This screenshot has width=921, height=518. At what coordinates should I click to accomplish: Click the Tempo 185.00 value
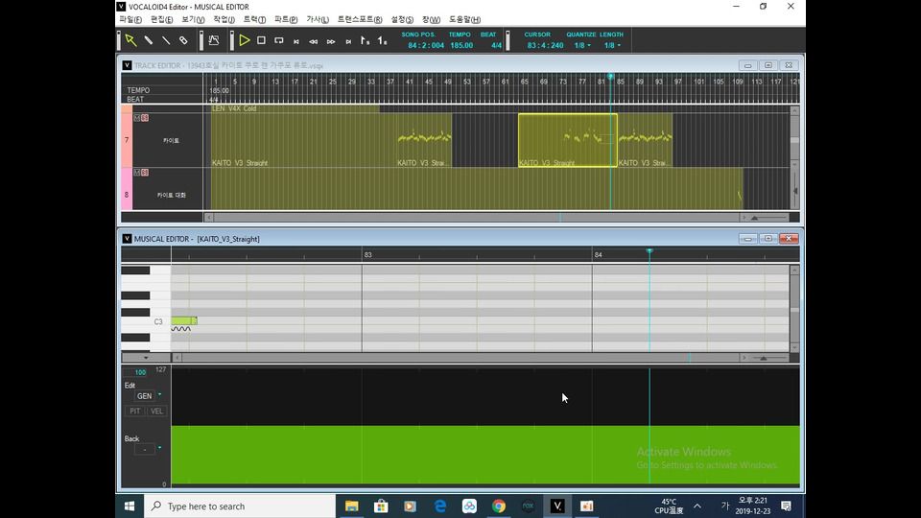click(461, 45)
